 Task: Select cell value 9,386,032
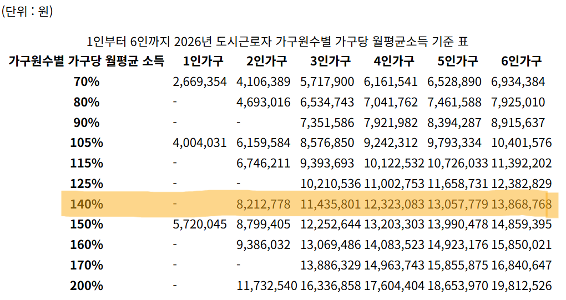coord(263,245)
